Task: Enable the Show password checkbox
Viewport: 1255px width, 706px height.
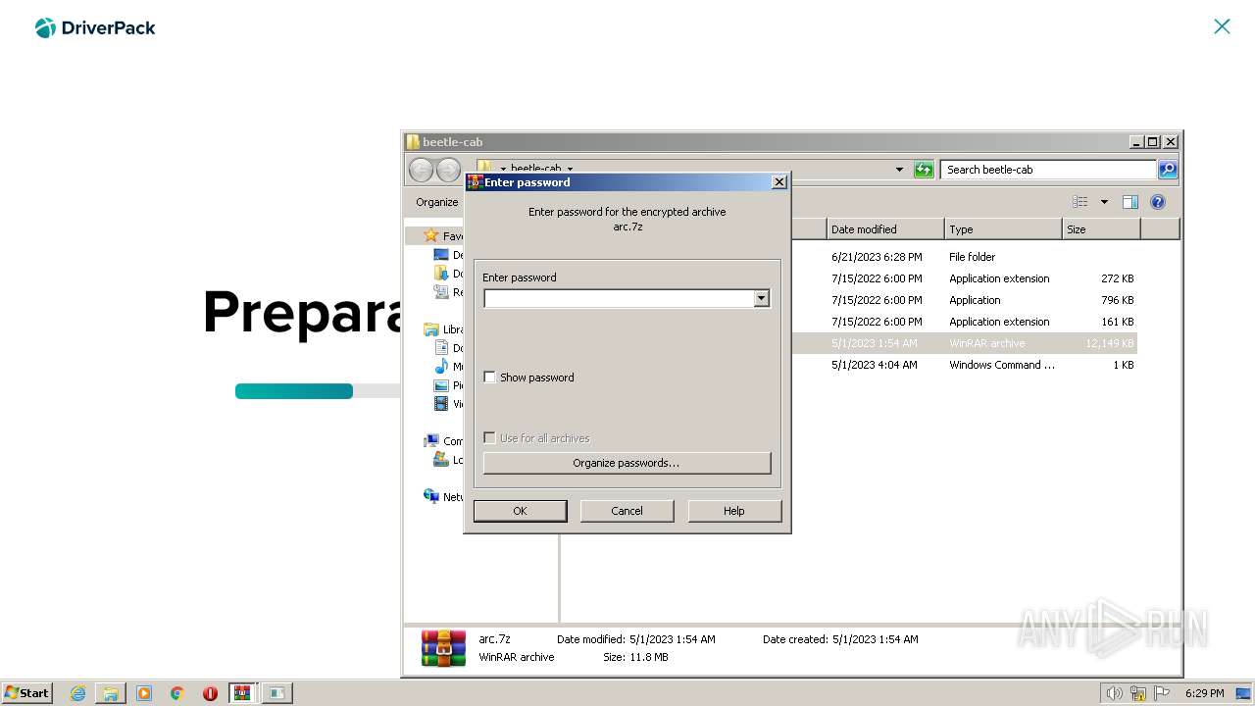Action: coord(490,378)
